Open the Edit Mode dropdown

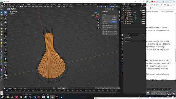(12, 7)
